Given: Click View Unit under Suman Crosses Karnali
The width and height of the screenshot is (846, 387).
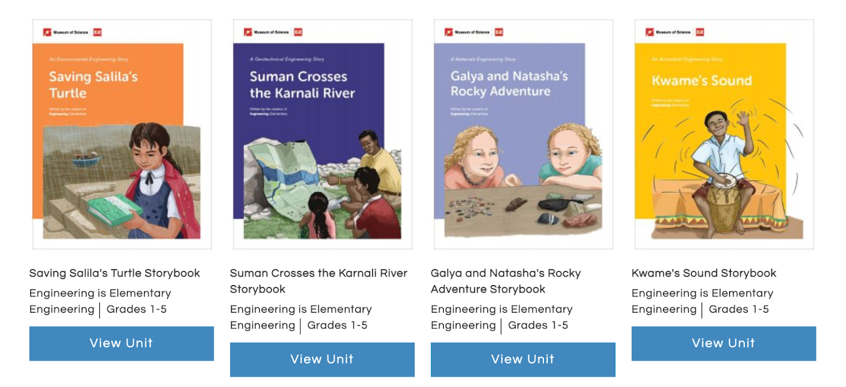Looking at the screenshot, I should [x=323, y=360].
